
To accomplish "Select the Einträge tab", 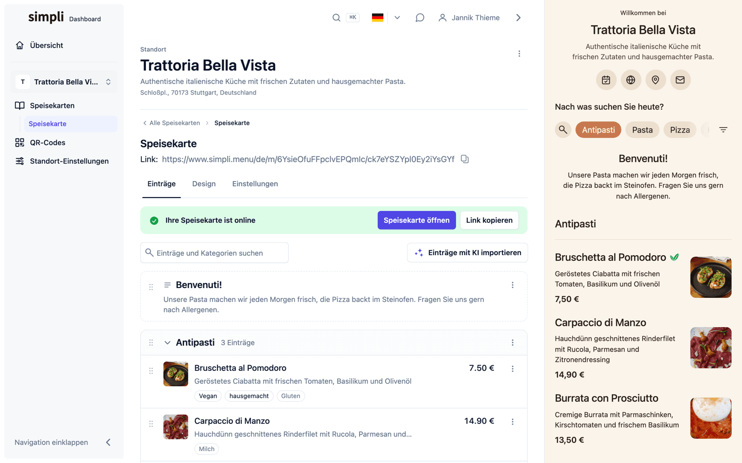I will click(161, 184).
